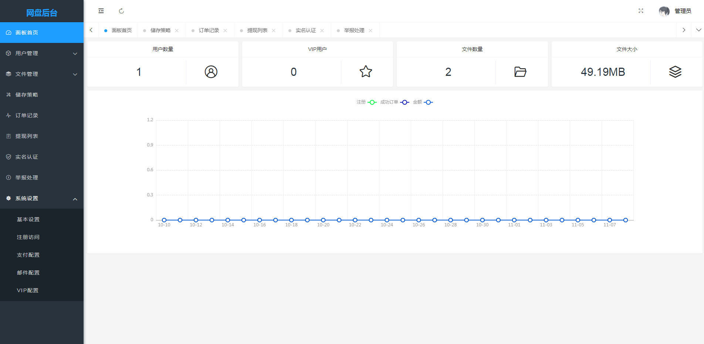Screen dimensions: 704x344
Task: Open the tab options dropdown chevron
Action: pos(698,30)
